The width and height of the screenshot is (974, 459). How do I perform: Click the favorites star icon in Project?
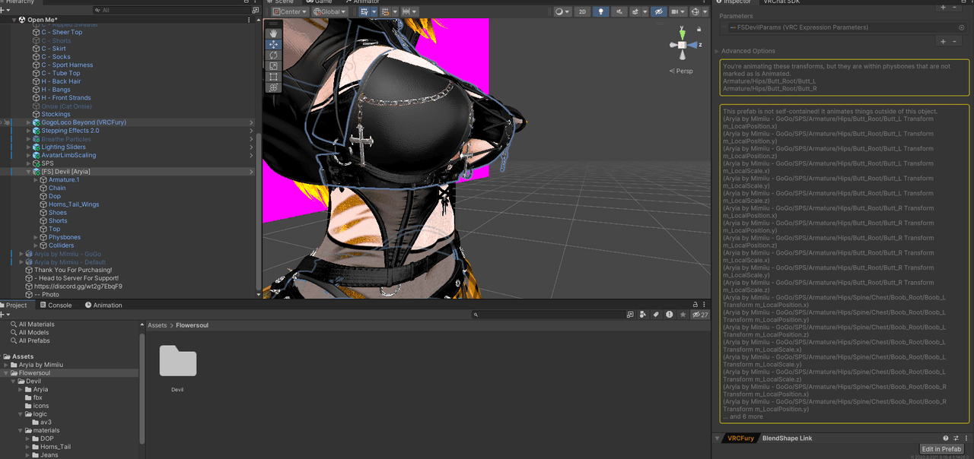click(x=683, y=315)
